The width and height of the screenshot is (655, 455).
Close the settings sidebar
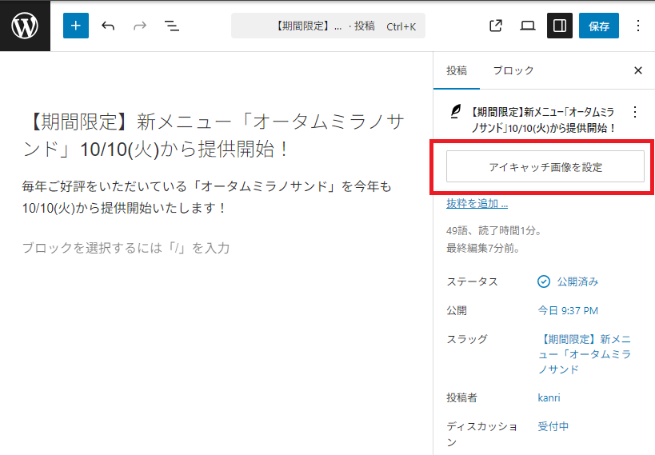(x=638, y=70)
